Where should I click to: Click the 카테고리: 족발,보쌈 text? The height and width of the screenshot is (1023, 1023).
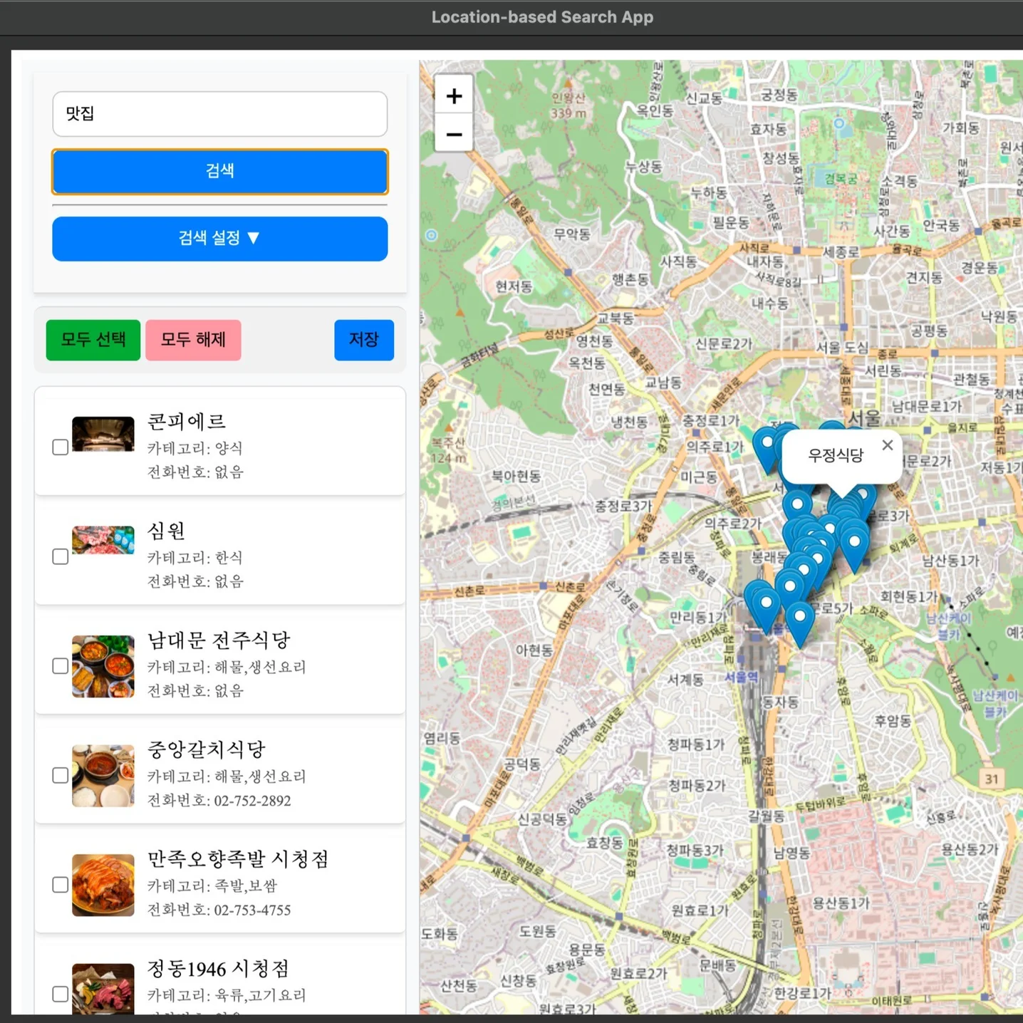tap(212, 886)
